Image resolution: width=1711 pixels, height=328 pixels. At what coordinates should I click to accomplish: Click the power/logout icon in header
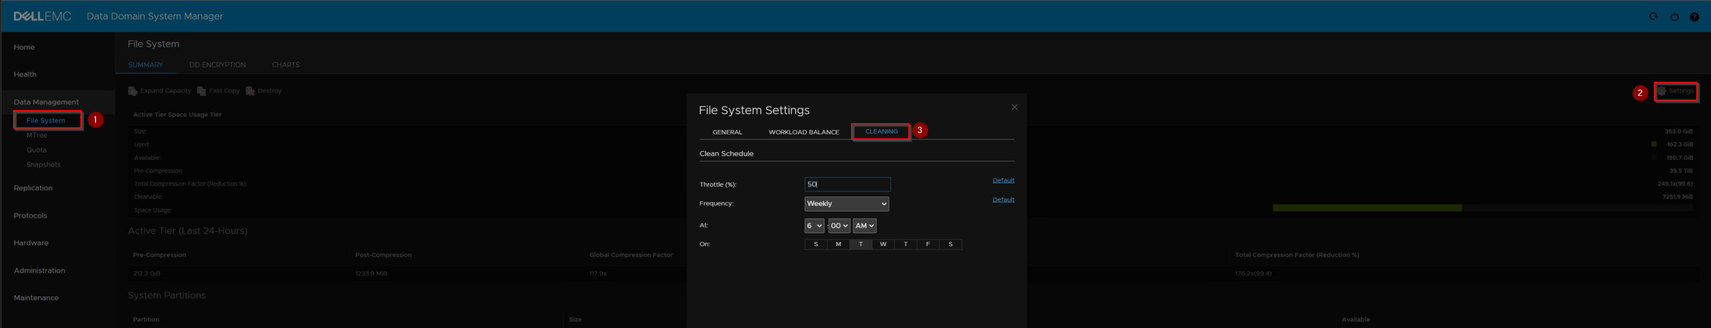1674,17
